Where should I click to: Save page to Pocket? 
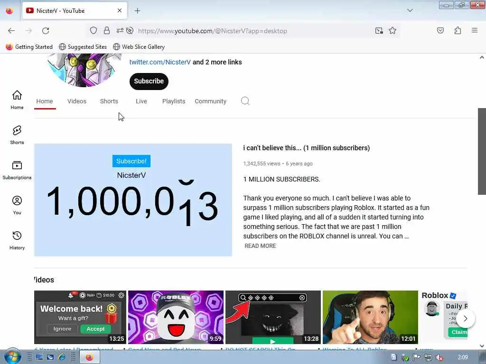click(440, 30)
